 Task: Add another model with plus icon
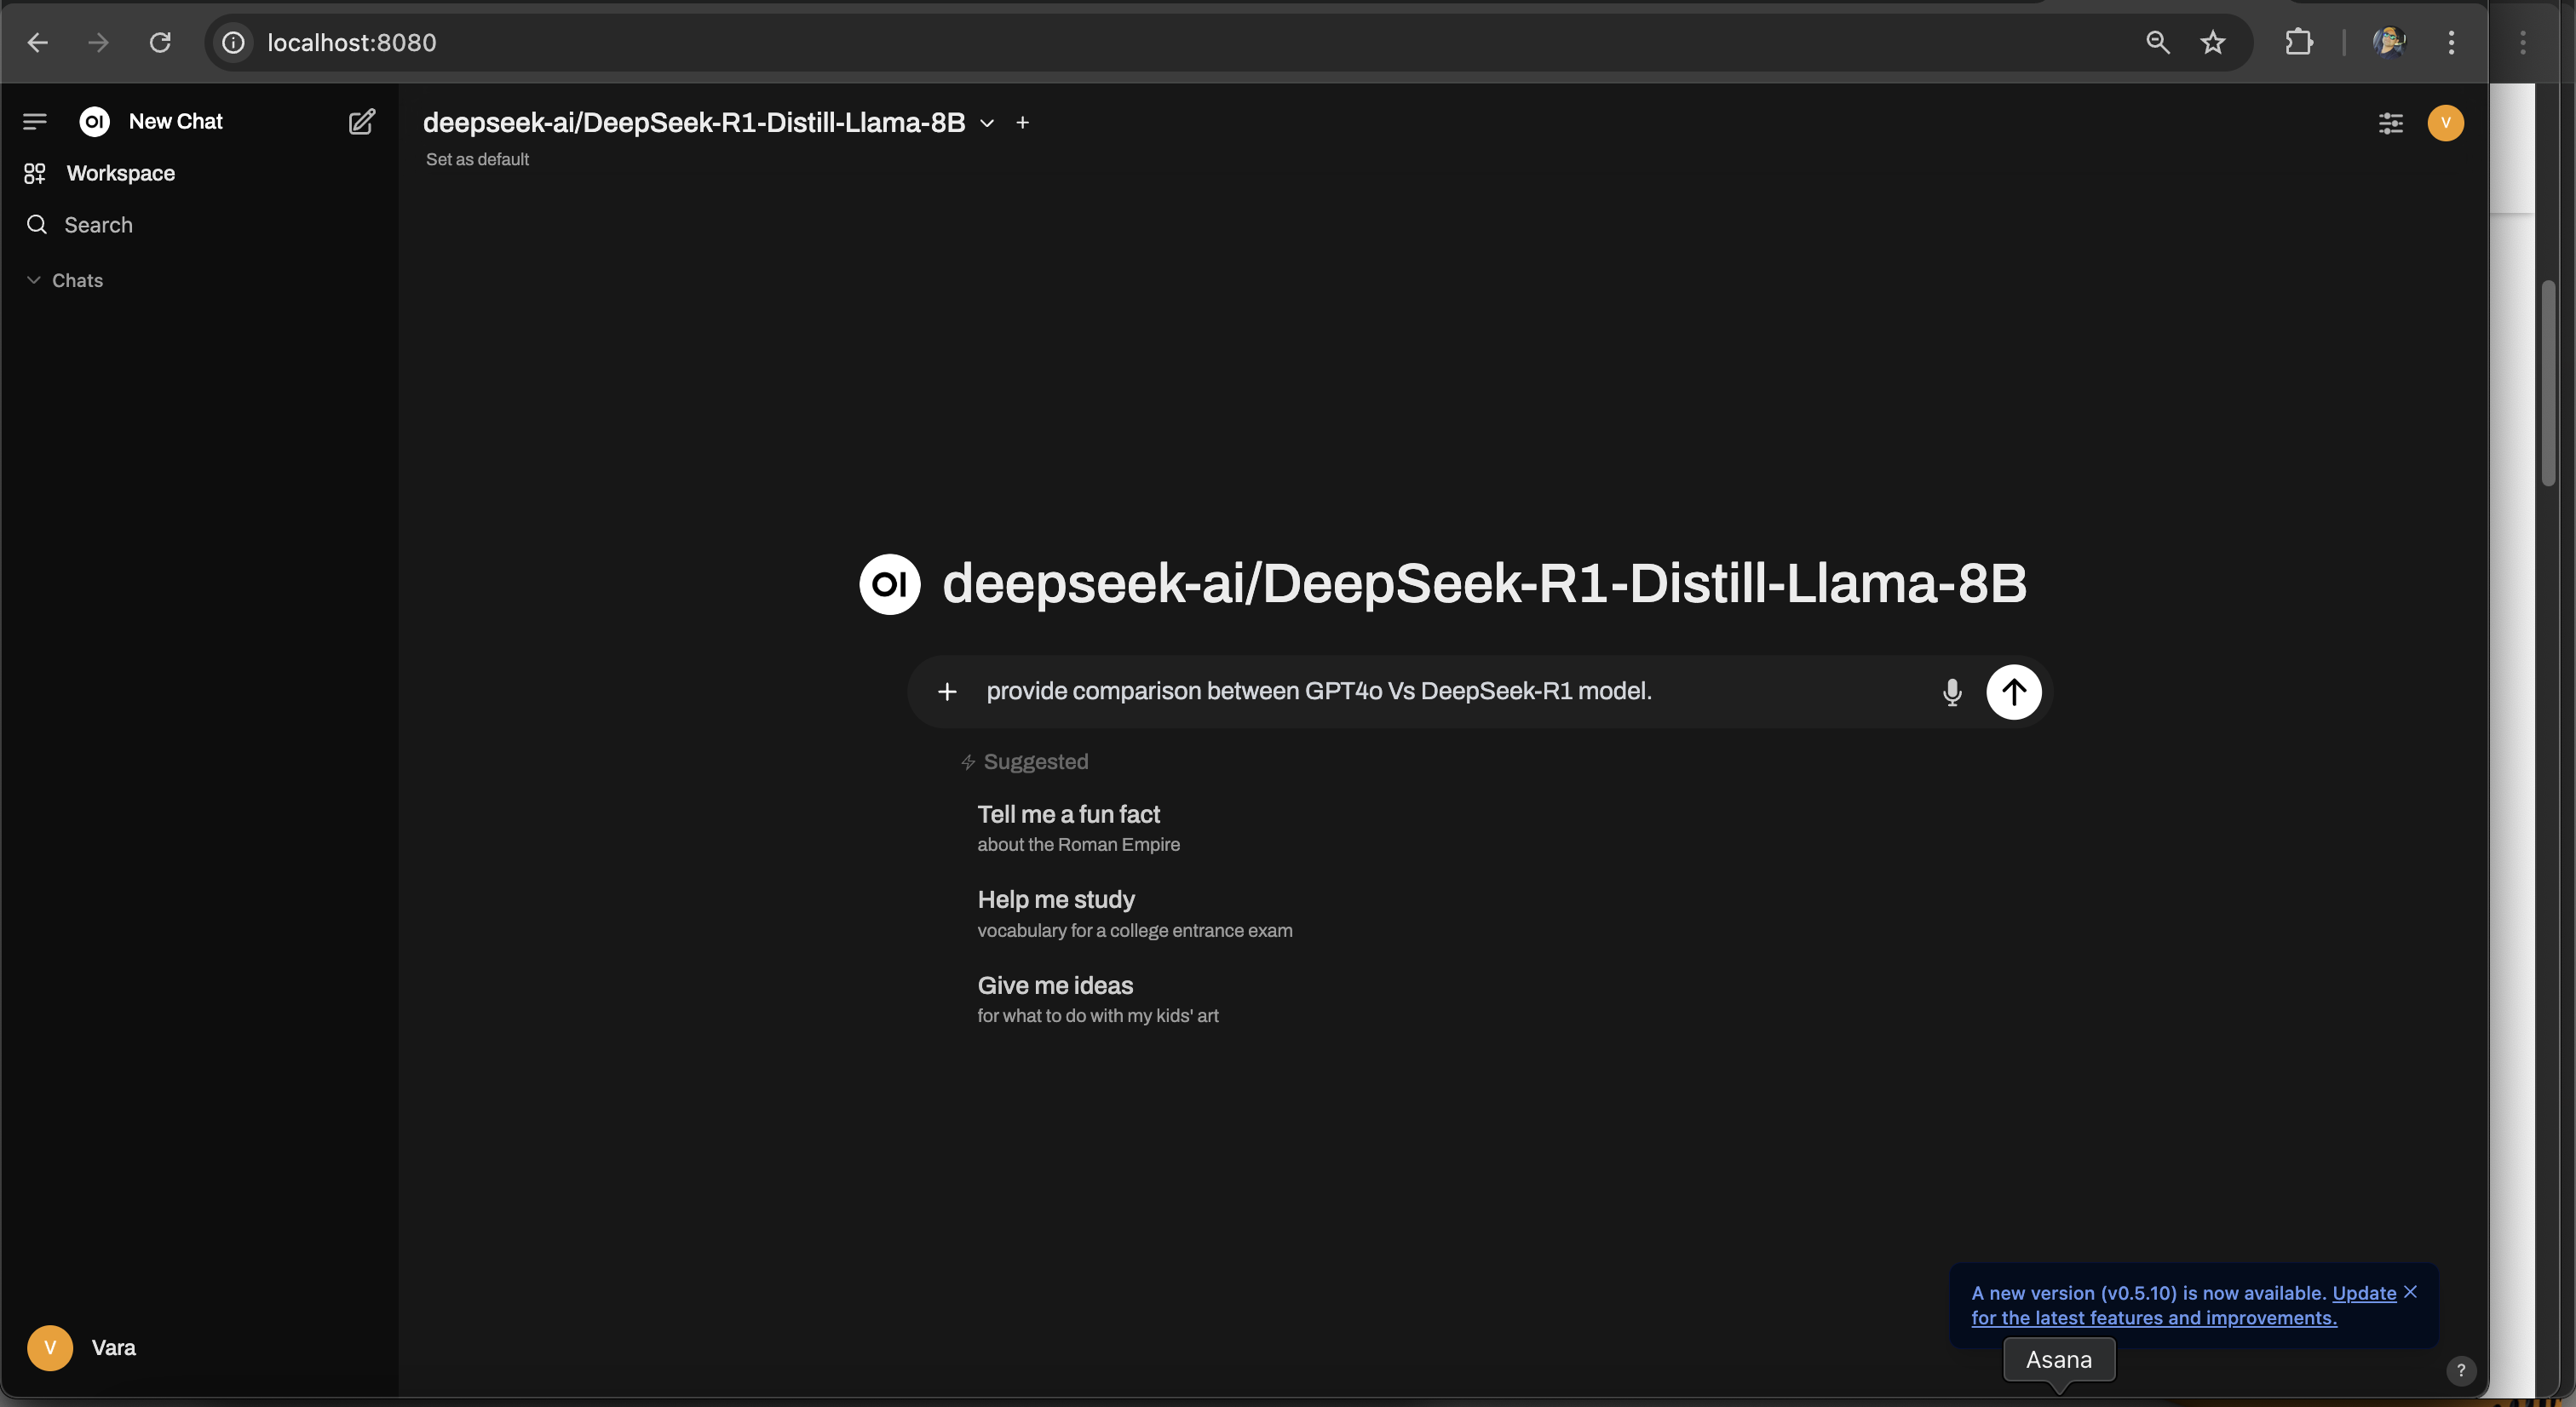pyautogui.click(x=1022, y=123)
